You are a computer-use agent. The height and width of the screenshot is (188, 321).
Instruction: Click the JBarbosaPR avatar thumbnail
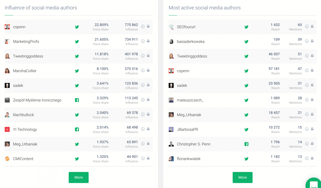pyautogui.click(x=171, y=129)
